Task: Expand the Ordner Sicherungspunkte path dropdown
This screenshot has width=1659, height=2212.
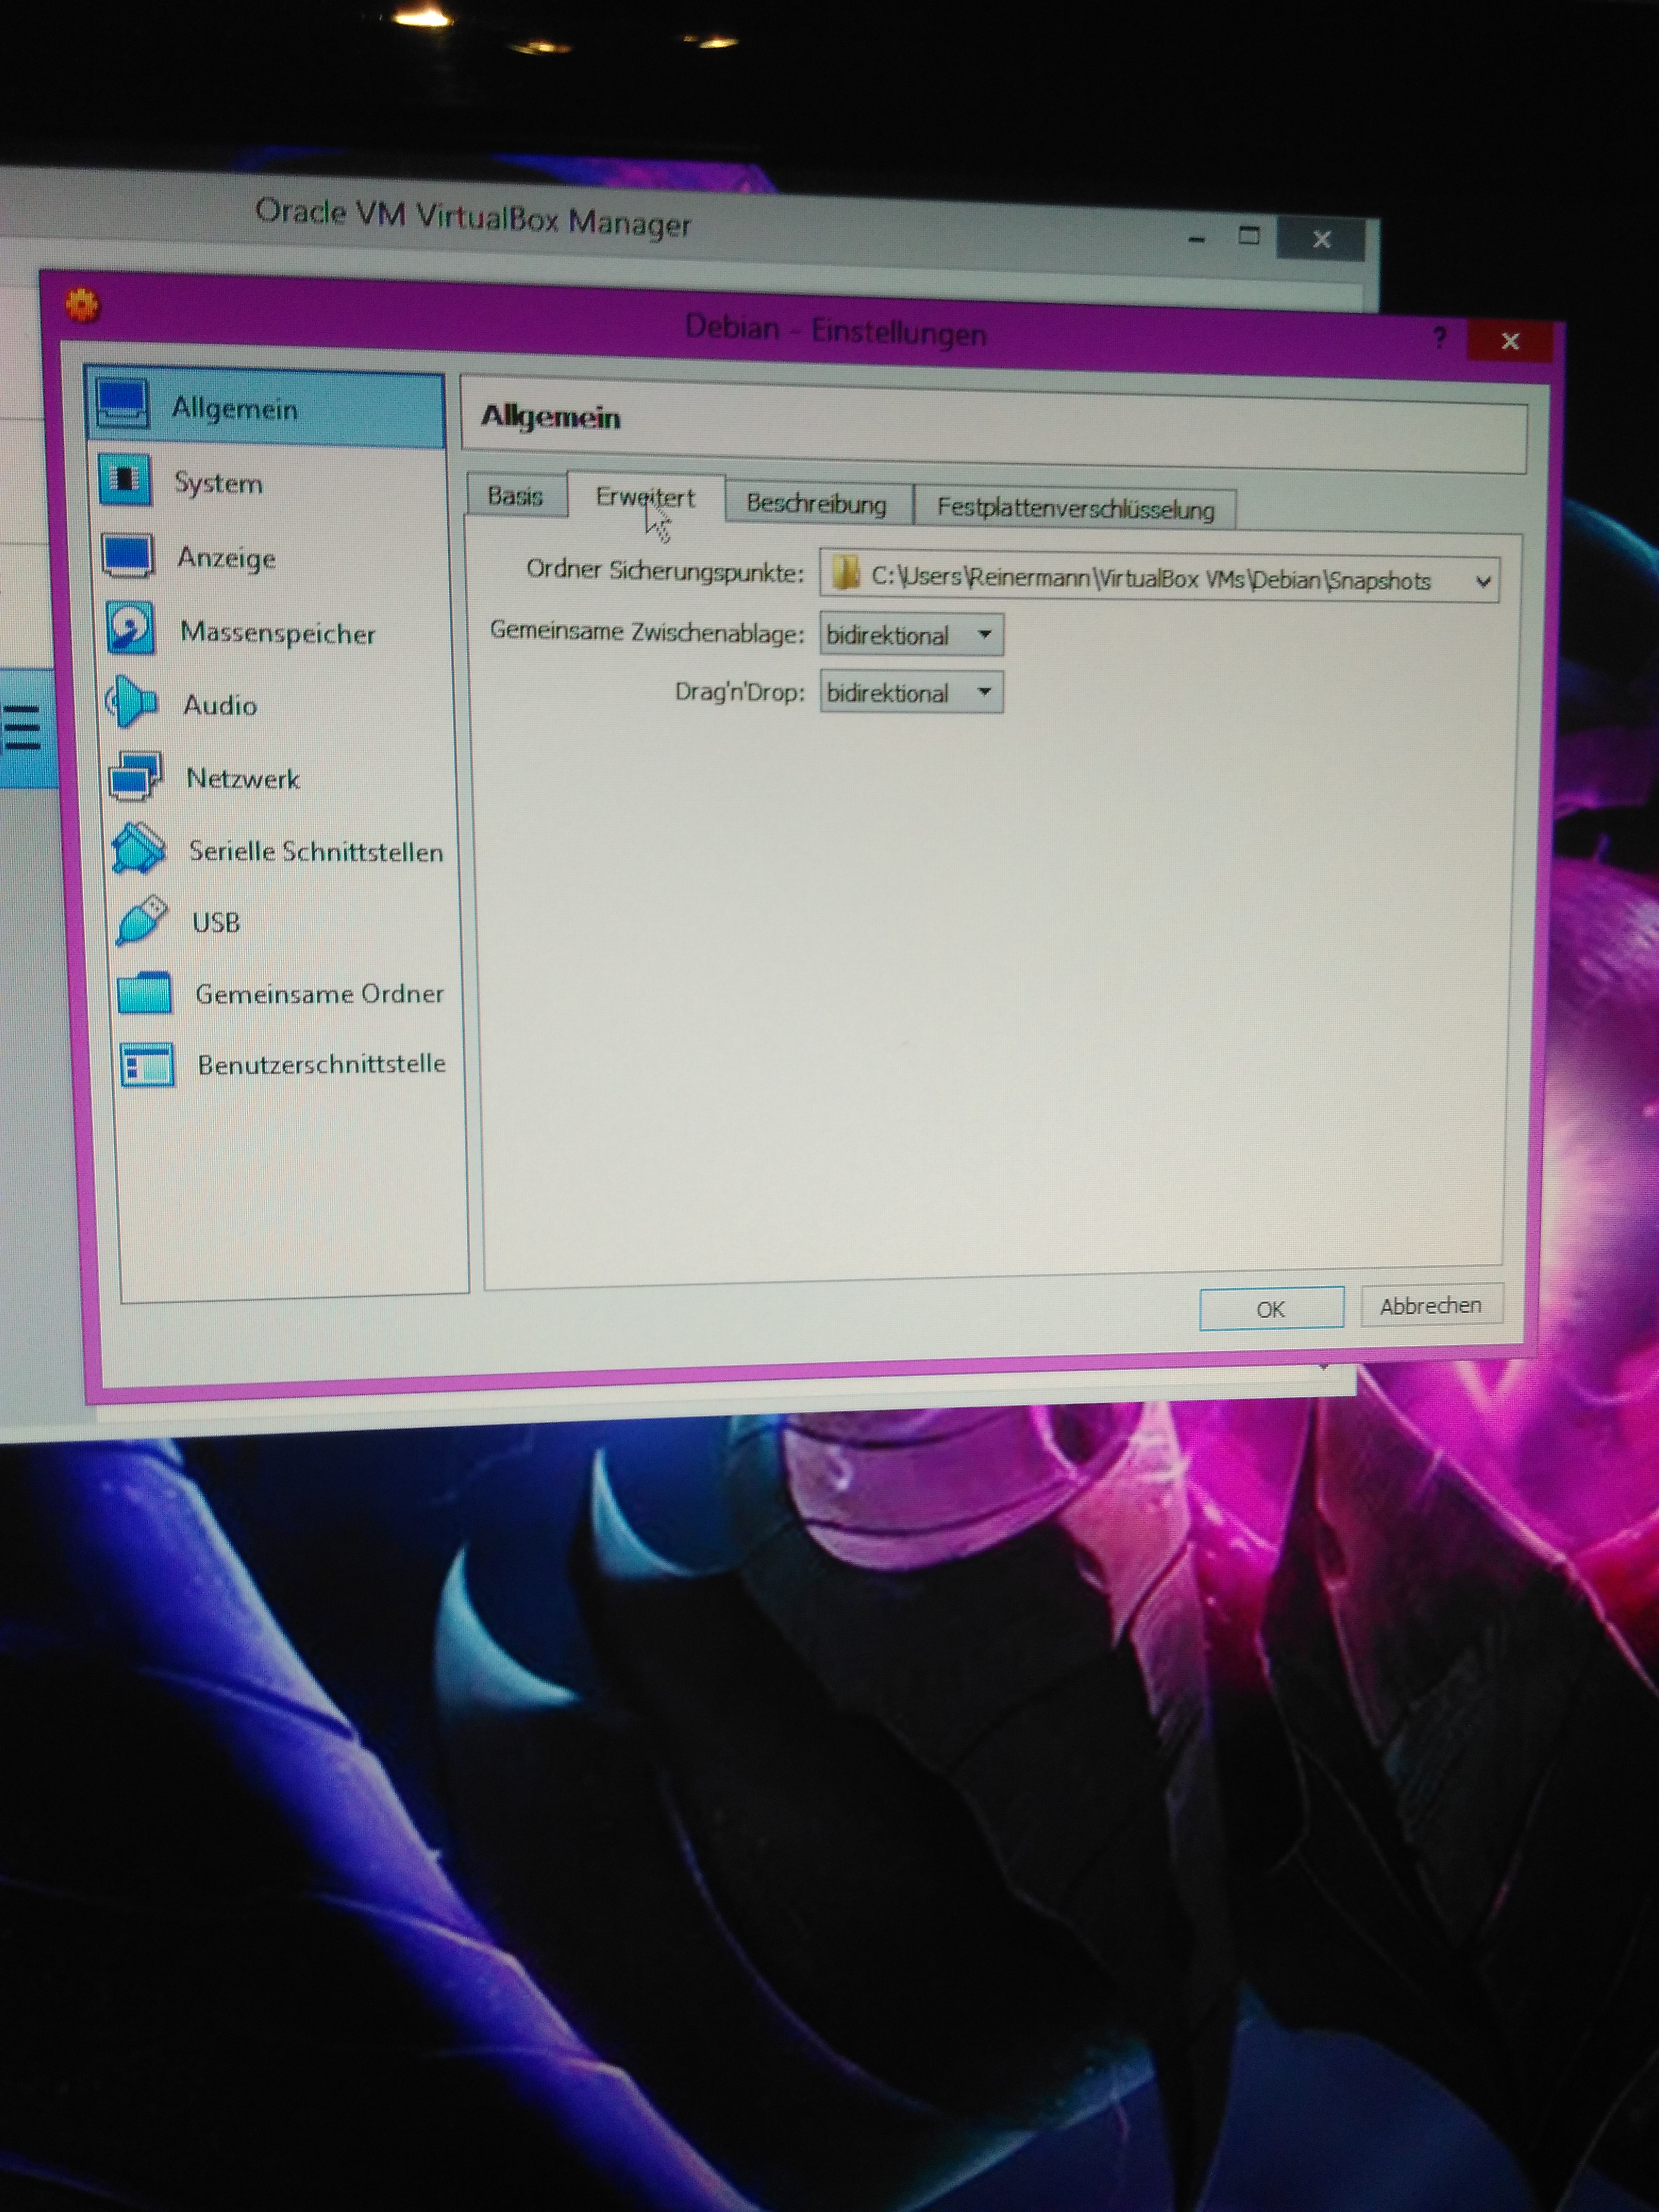Action: point(1482,582)
